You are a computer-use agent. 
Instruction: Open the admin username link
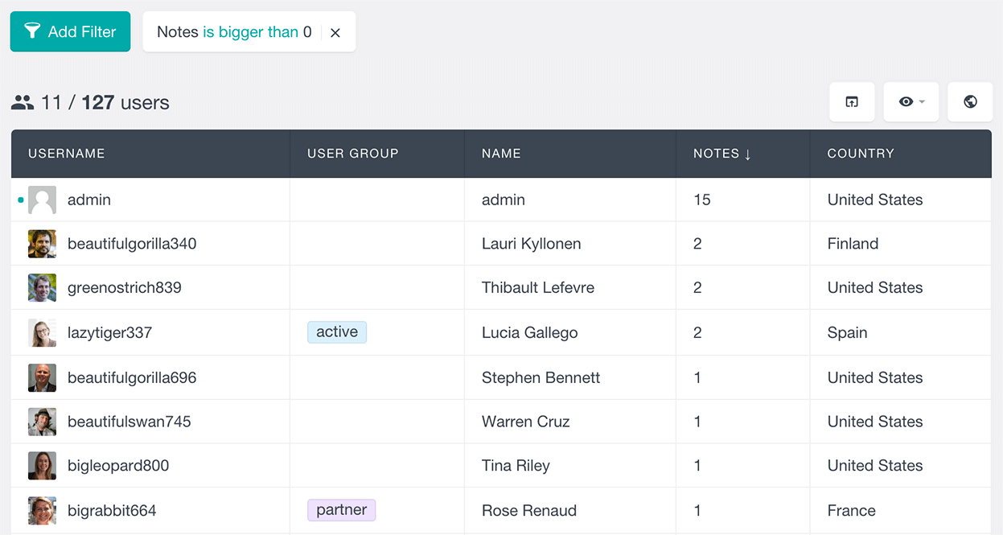(x=89, y=200)
